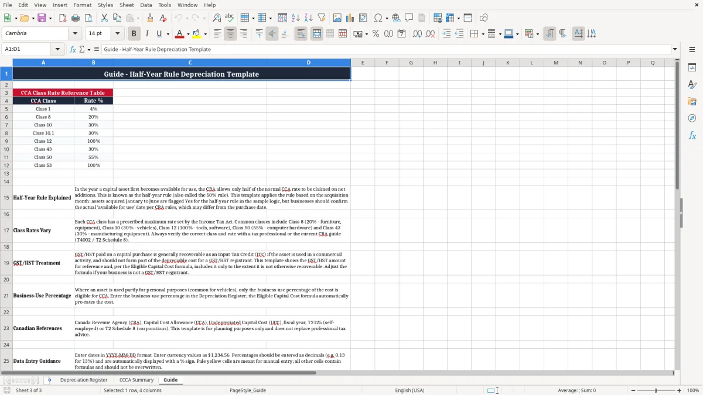Open the font name dropdown
This screenshot has width=703, height=395.
[x=75, y=33]
